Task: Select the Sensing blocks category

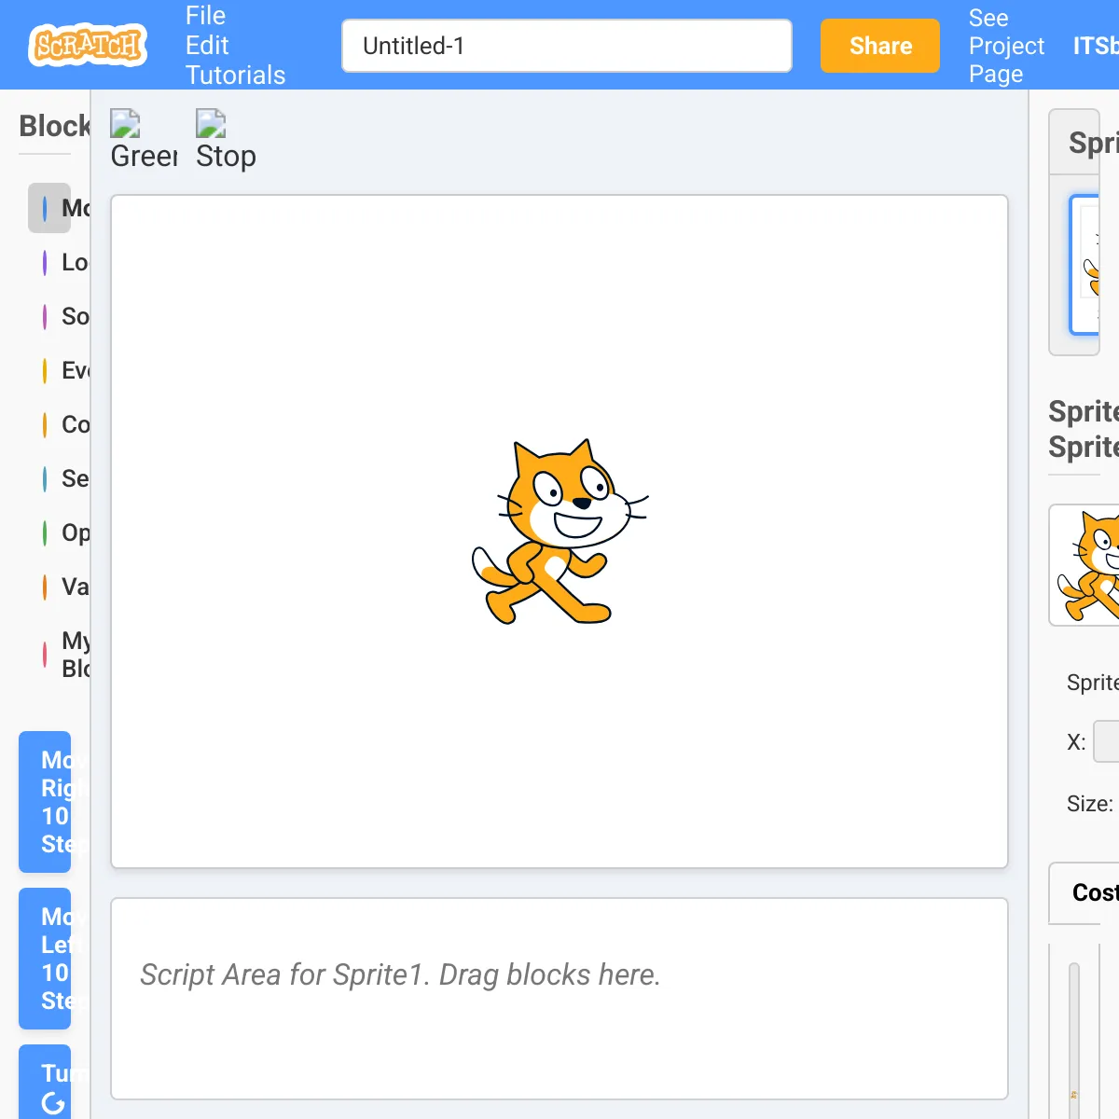Action: (59, 478)
